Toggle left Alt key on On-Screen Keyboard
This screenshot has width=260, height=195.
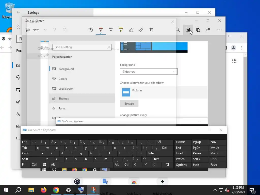(x=54, y=165)
